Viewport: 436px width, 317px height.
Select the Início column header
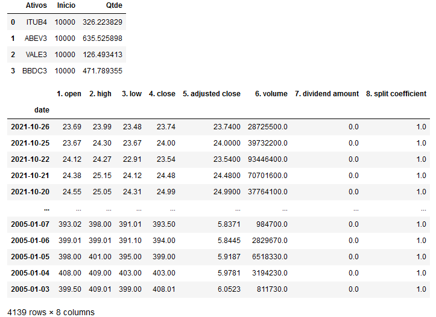coord(66,5)
